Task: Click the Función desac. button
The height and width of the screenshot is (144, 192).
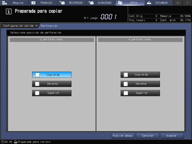Action: click(123, 136)
